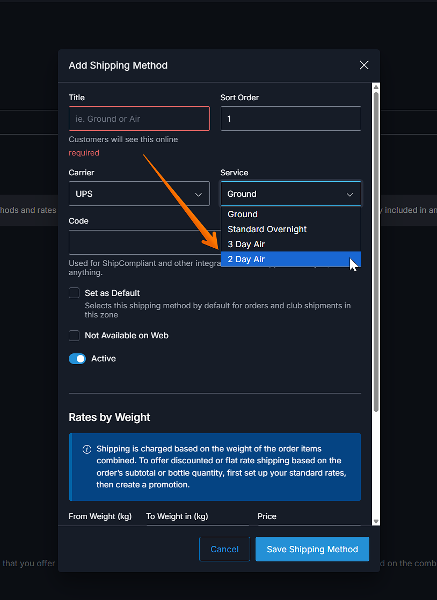Check the Set as Default checkbox
437x600 pixels.
74,293
